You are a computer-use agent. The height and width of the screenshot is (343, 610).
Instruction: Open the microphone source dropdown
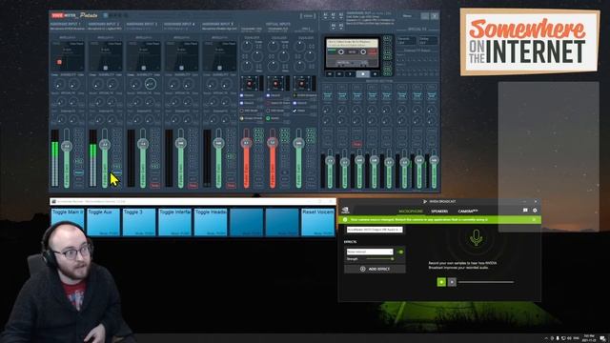375,230
